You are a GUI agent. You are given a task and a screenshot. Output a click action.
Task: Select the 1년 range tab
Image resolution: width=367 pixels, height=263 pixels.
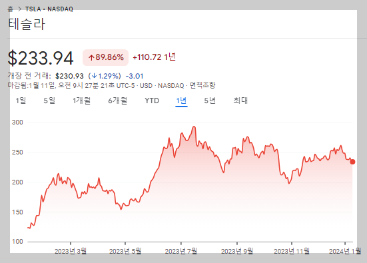pos(181,101)
